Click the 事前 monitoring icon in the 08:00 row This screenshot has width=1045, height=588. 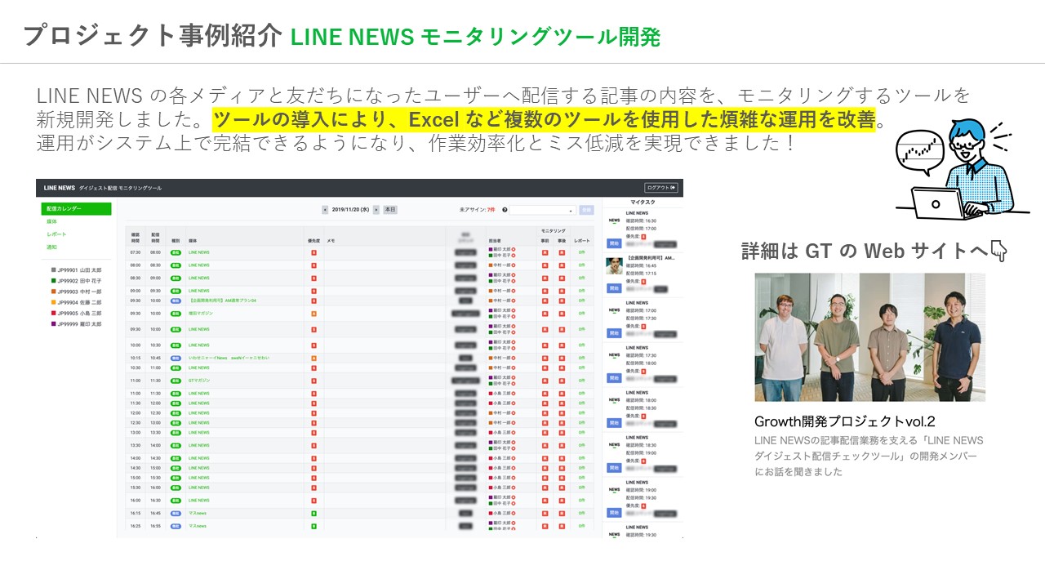pos(545,265)
